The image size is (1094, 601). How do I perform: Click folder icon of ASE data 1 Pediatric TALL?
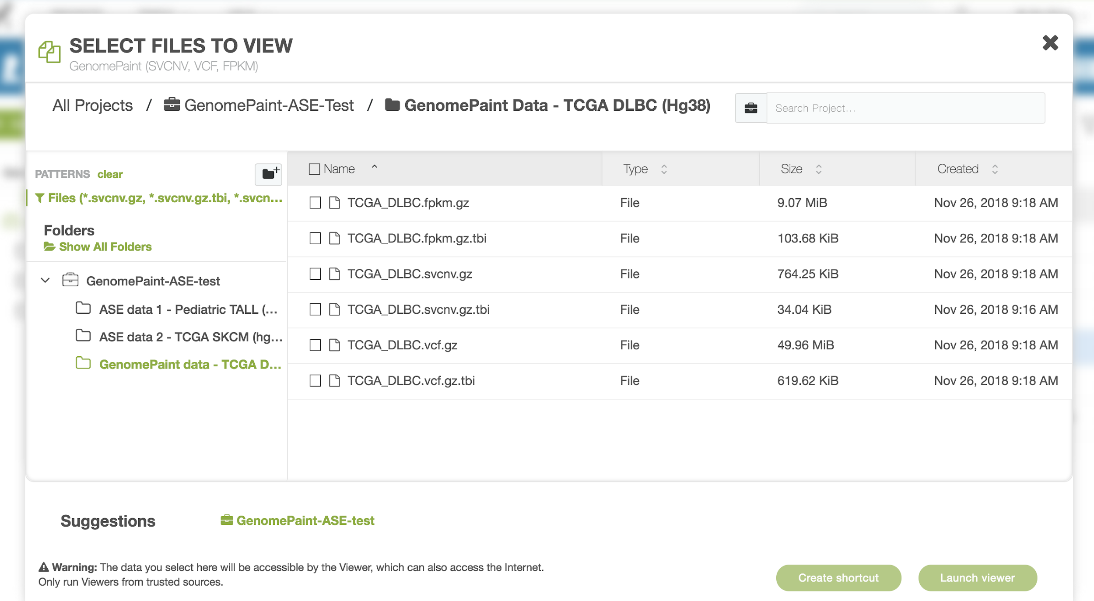pyautogui.click(x=83, y=308)
